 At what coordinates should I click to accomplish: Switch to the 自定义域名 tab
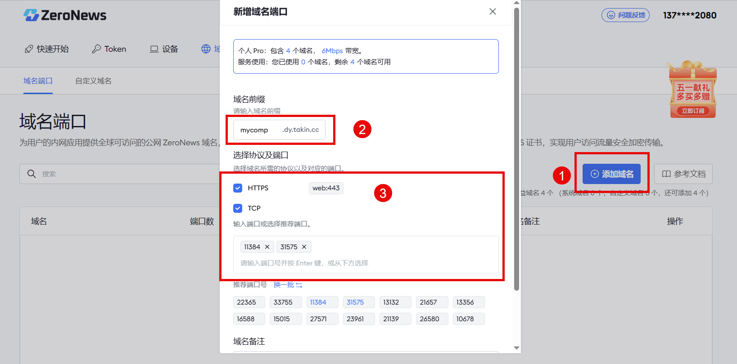point(93,81)
